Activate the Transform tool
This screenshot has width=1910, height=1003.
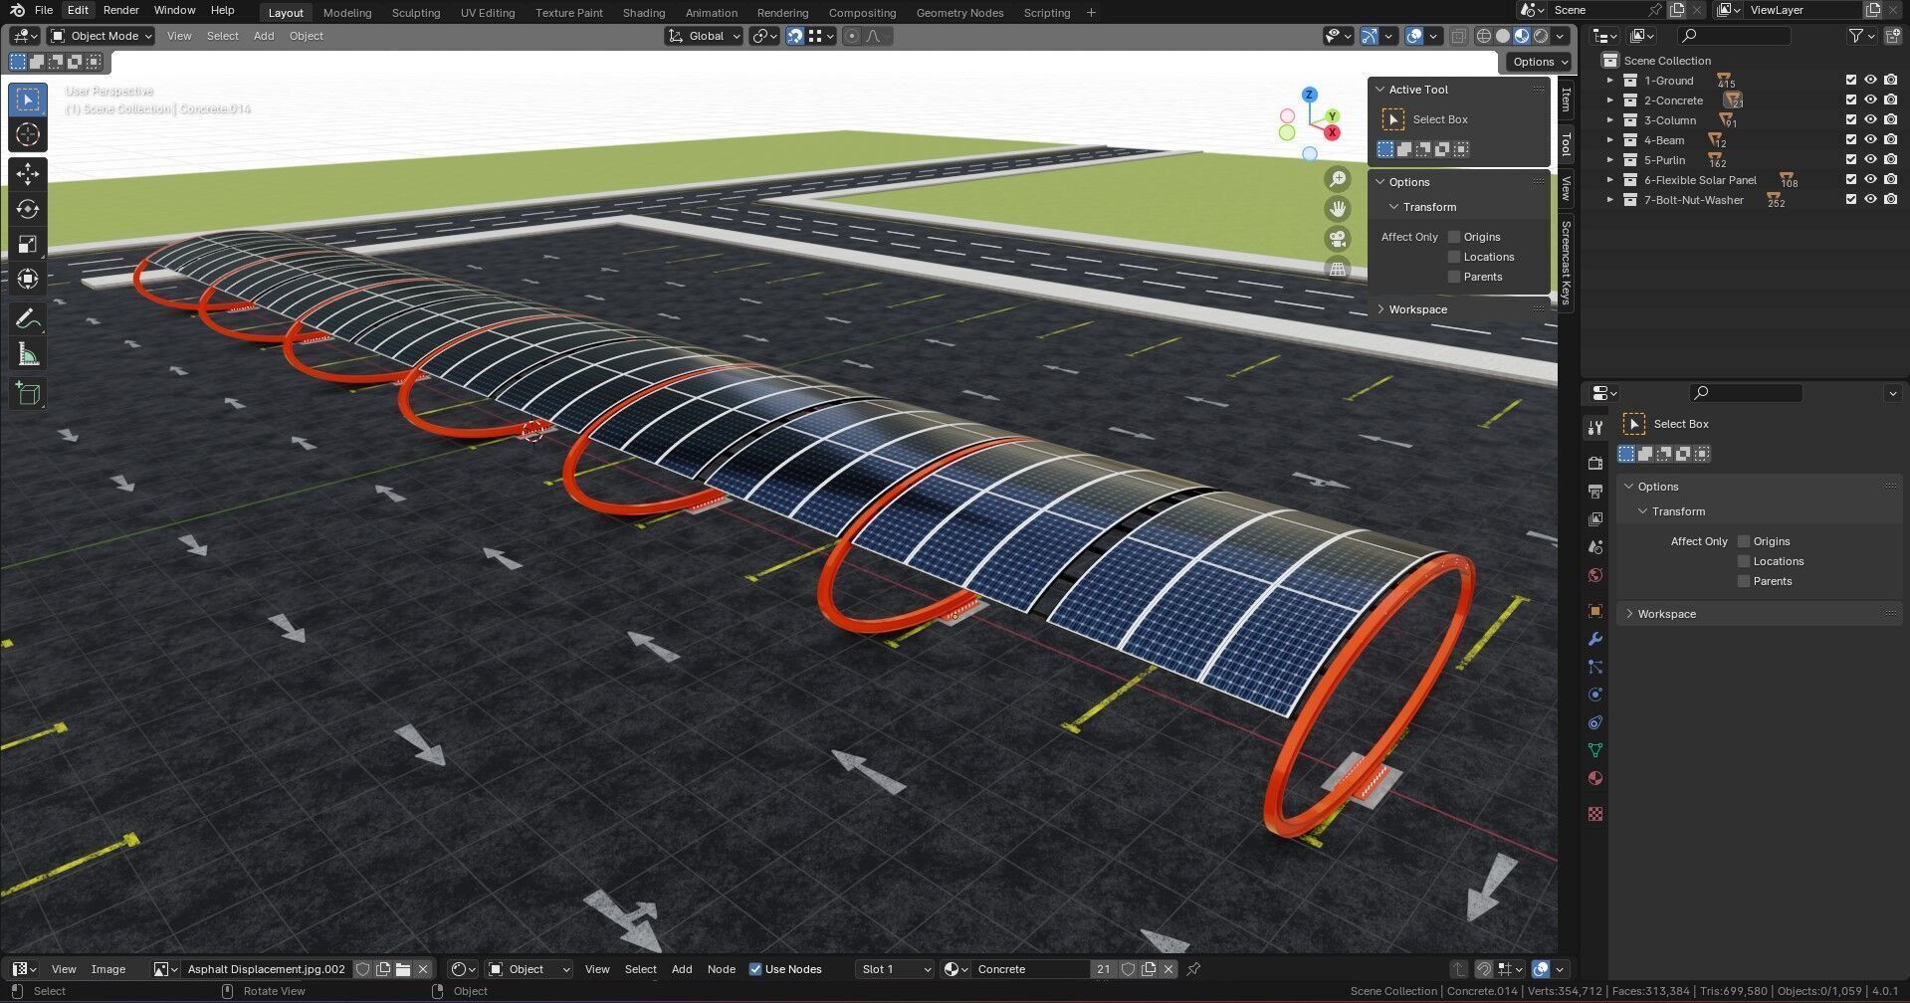point(28,279)
